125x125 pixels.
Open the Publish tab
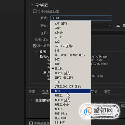(x=107, y=91)
